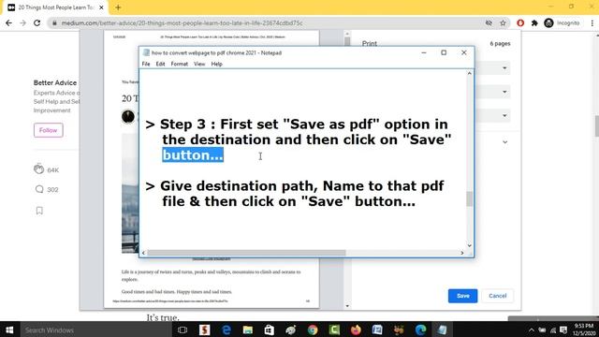Click the Search Windows box
This screenshot has width=599, height=337.
tap(95, 330)
